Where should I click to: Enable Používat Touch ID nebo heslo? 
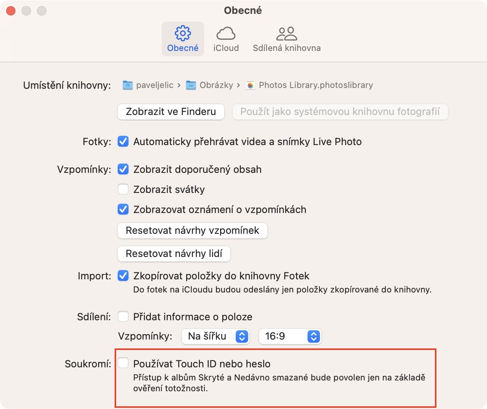pos(123,363)
